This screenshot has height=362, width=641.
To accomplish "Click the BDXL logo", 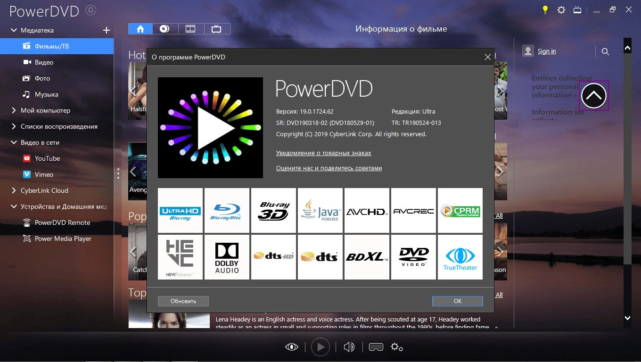I will pos(367,257).
